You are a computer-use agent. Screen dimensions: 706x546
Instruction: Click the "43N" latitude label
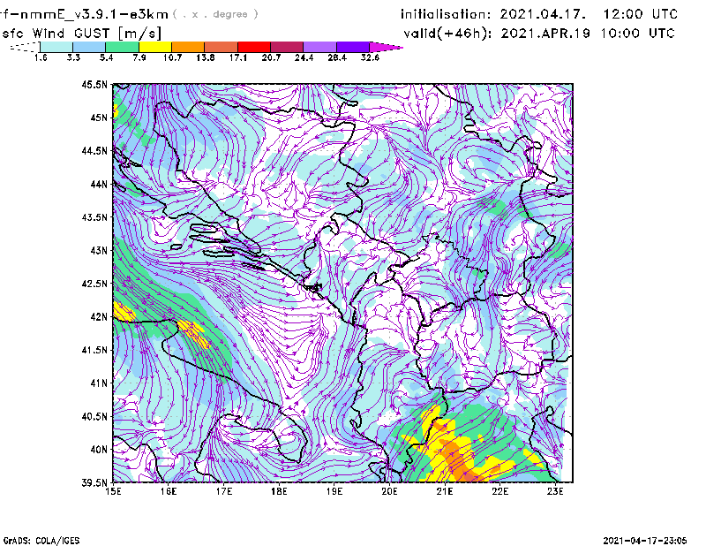(x=99, y=250)
